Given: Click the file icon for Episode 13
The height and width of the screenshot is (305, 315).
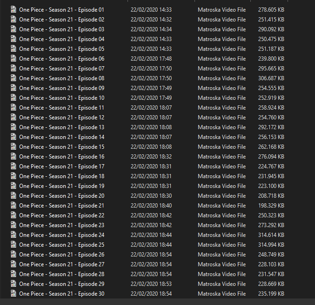Looking at the screenshot, I should point(13,127).
